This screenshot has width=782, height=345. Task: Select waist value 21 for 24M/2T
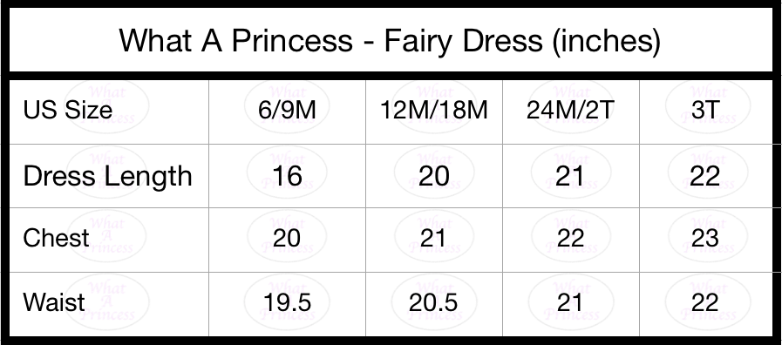[x=570, y=302]
